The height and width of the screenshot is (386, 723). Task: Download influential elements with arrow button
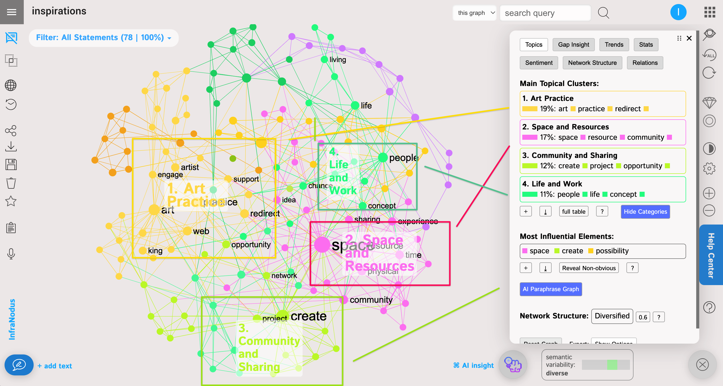545,268
